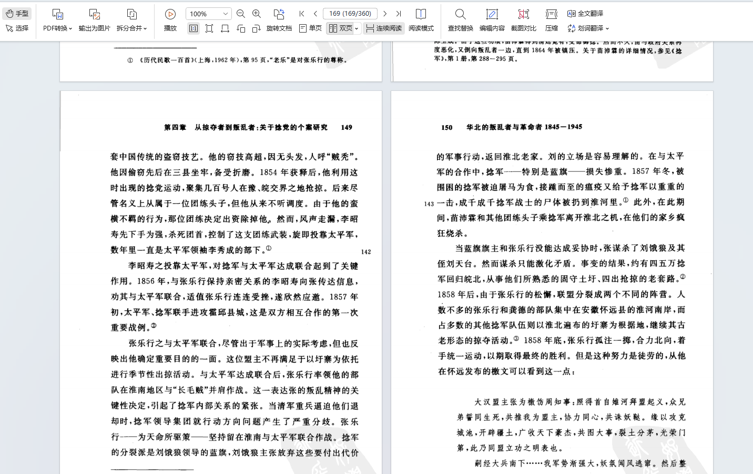Click 输出为图片 export to image

[95, 20]
